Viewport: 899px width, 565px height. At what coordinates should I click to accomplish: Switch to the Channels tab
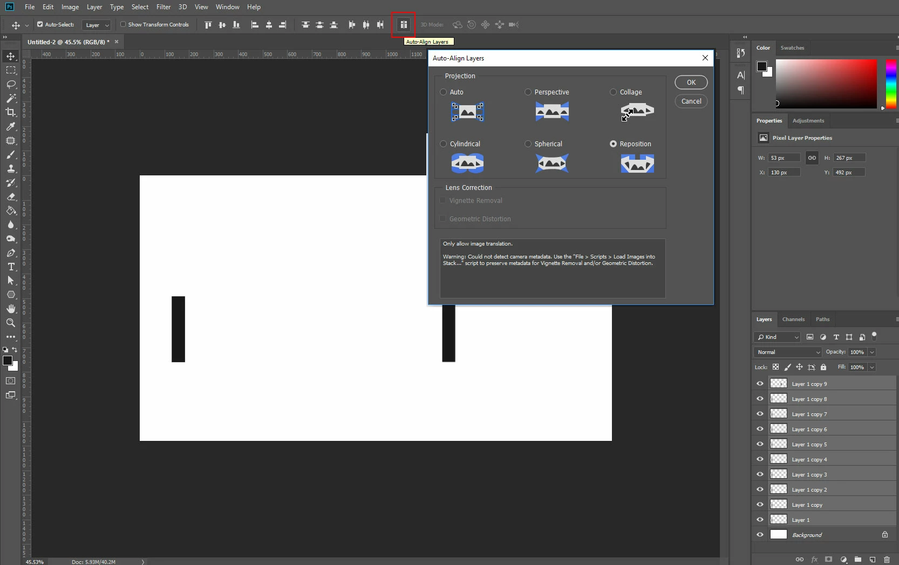[x=793, y=319]
